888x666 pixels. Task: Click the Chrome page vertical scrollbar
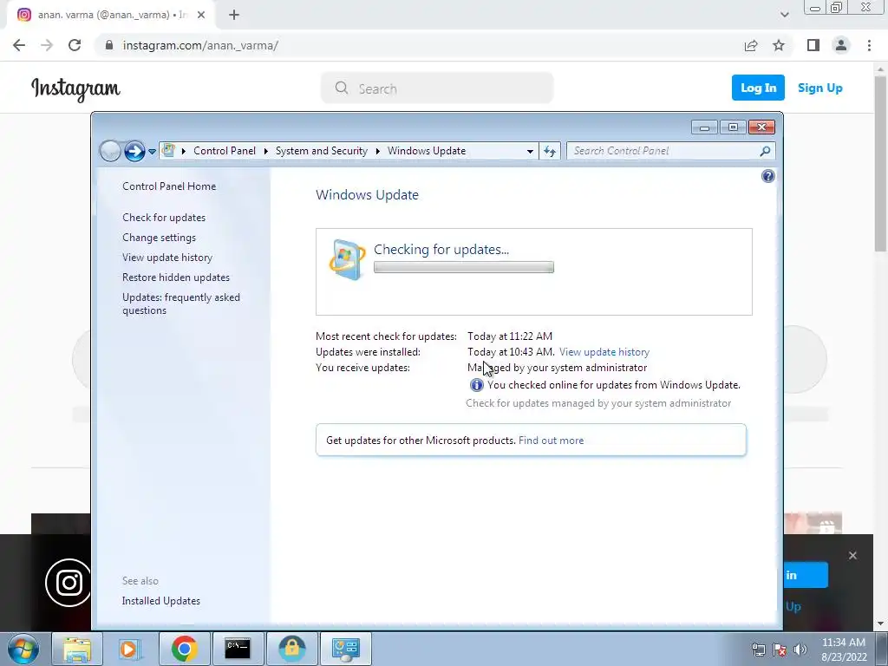coord(880,164)
